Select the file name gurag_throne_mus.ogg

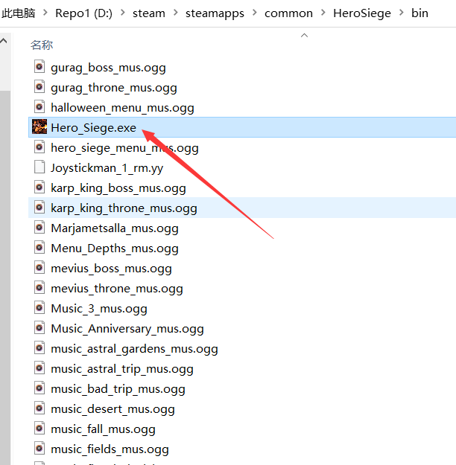[114, 88]
